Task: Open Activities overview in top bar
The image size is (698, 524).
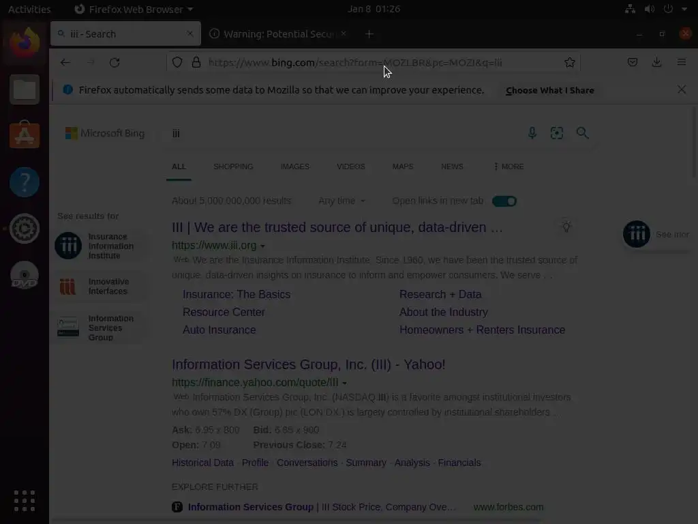Action: point(29,9)
